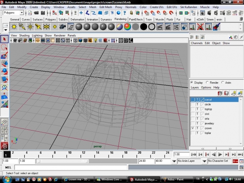Create a directional light from shelf
Viewport: 244px width, 183px height.
(22, 26)
